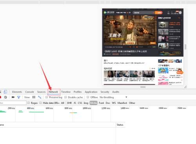Click the network Filter text input
The image size is (196, 144).
(13, 103)
